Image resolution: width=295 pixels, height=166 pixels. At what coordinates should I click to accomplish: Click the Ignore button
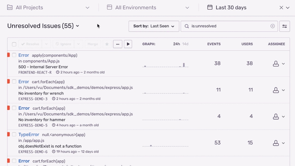tap(64, 44)
